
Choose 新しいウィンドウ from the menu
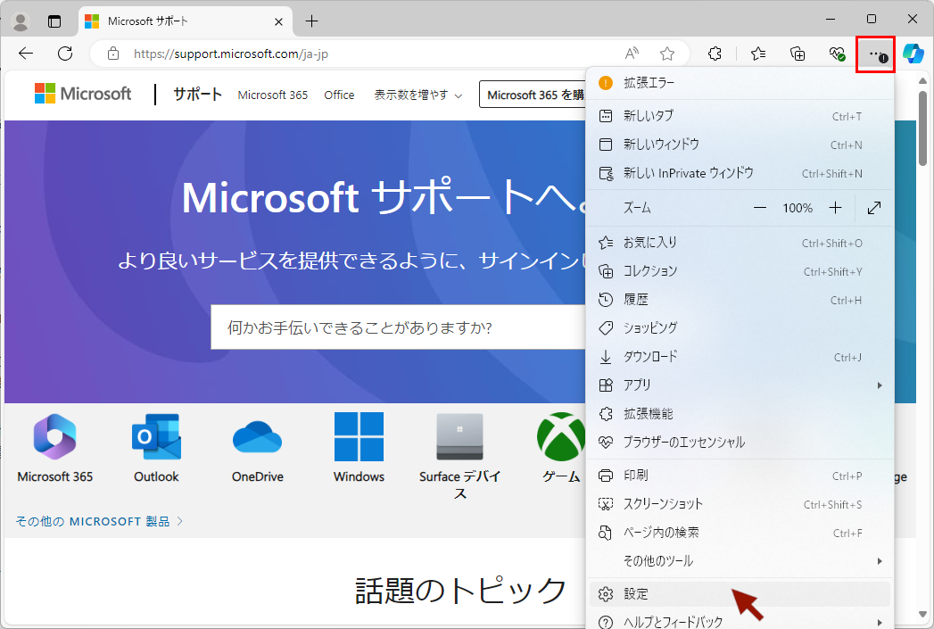740,145
